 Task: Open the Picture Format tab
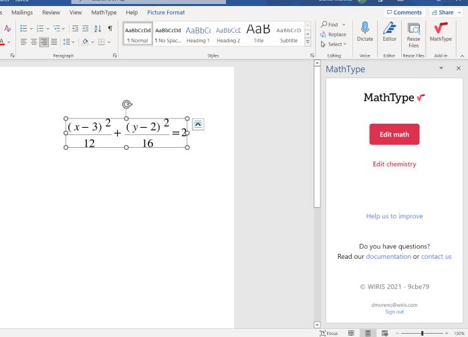pyautogui.click(x=166, y=13)
